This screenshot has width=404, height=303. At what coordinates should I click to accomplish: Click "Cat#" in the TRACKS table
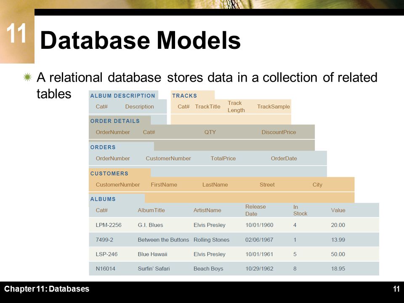tap(183, 106)
